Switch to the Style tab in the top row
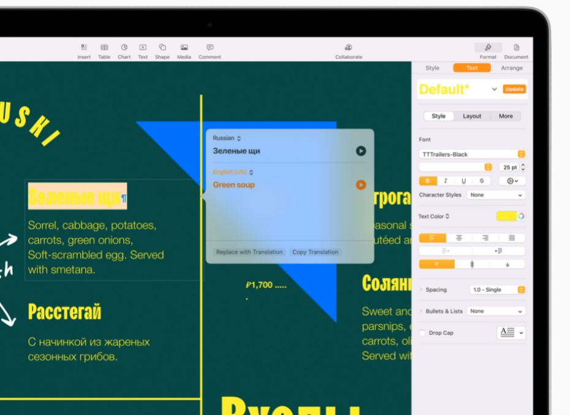 [x=432, y=68]
